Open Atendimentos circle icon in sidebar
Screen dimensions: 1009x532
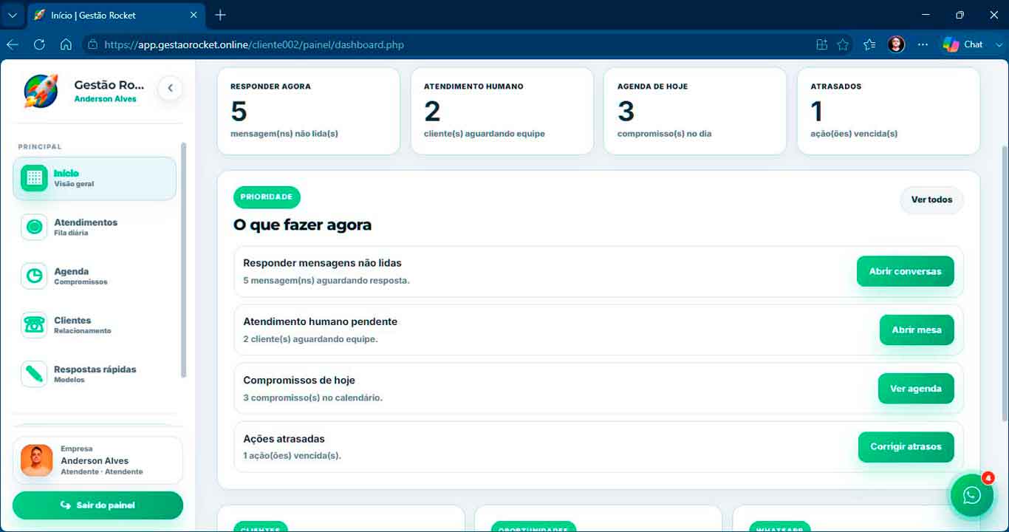point(34,227)
